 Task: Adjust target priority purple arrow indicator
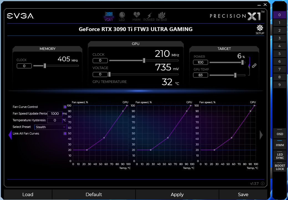(249, 64)
